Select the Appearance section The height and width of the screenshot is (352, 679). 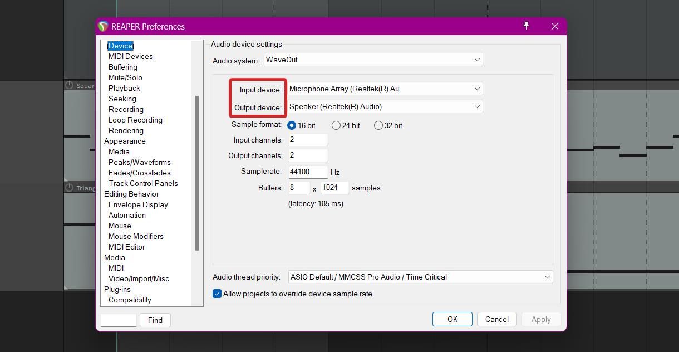[125, 141]
